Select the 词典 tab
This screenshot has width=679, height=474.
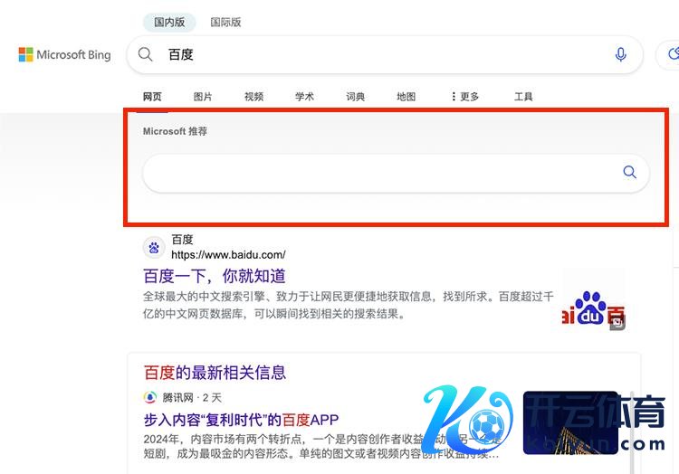coord(355,97)
